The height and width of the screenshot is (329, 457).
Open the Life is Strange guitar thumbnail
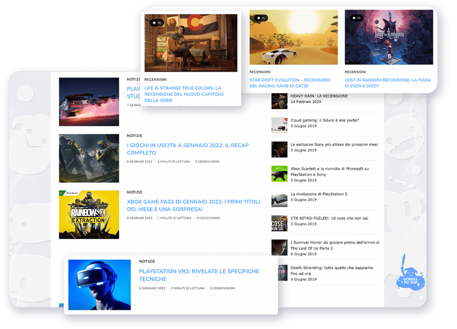[x=191, y=43]
